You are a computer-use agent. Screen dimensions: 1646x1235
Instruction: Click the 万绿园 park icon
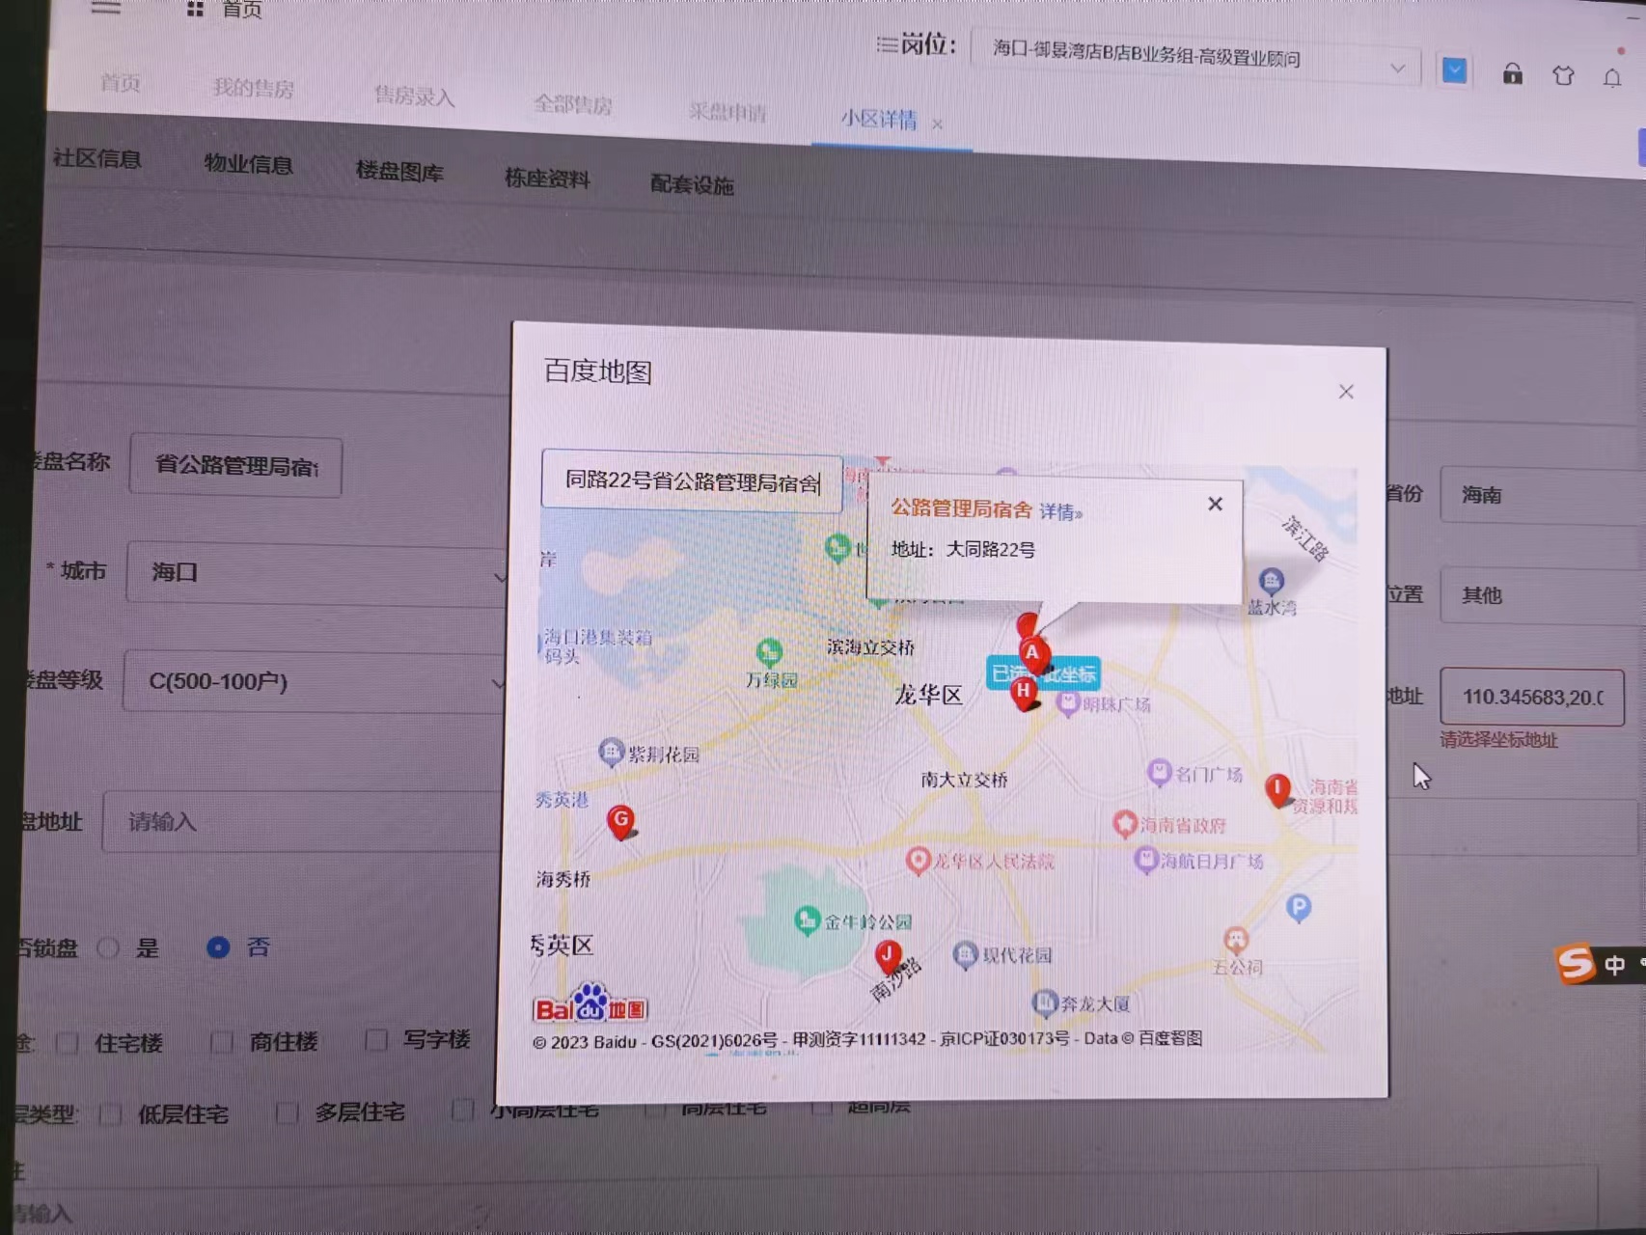point(769,653)
